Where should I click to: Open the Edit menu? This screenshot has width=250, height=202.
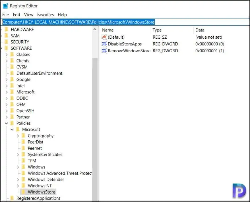tap(16, 15)
